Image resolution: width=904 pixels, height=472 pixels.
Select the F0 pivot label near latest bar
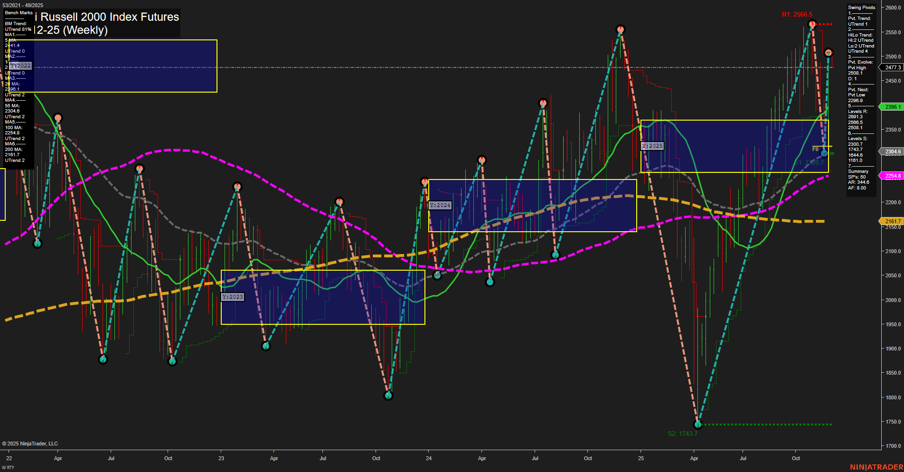click(x=816, y=148)
